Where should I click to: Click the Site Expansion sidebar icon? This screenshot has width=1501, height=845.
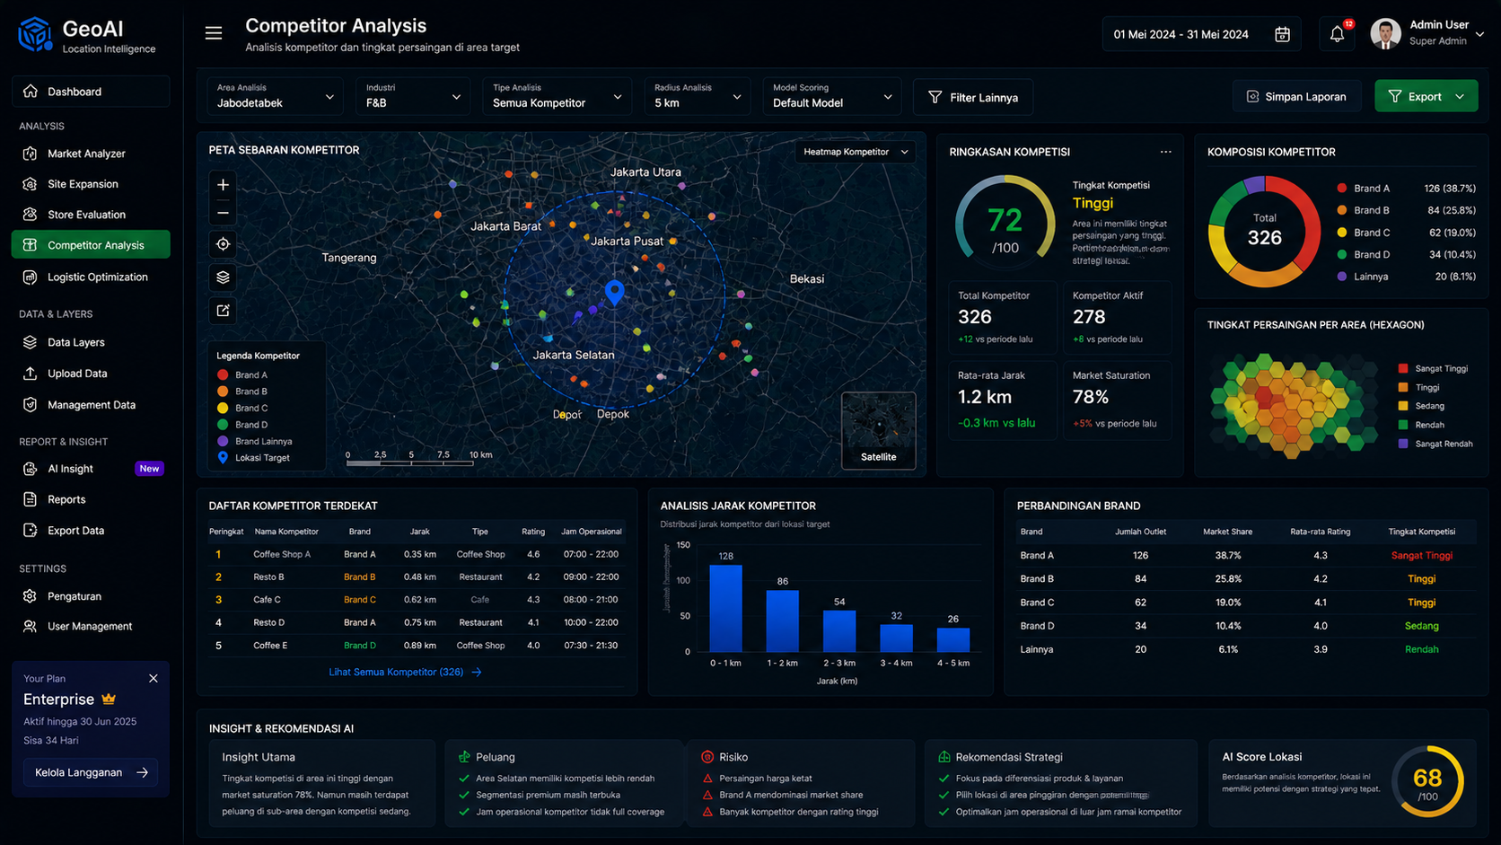(x=31, y=184)
